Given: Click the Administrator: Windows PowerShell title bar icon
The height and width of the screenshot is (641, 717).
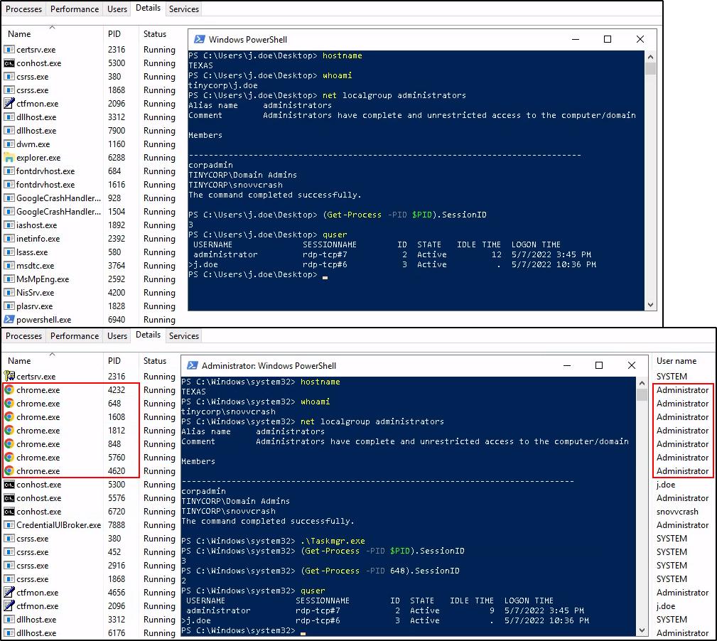Looking at the screenshot, I should 191,366.
